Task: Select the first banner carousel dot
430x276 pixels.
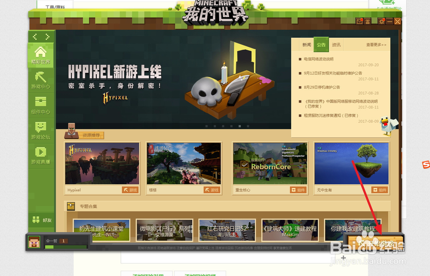Action: click(x=207, y=126)
